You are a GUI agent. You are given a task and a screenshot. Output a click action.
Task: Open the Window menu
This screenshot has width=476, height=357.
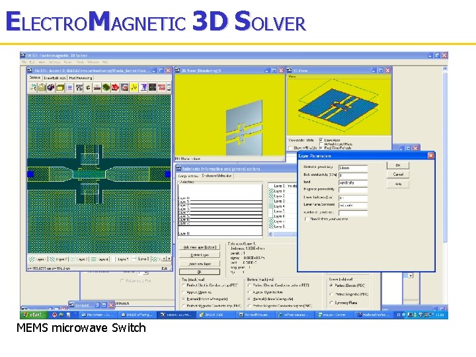pos(93,62)
